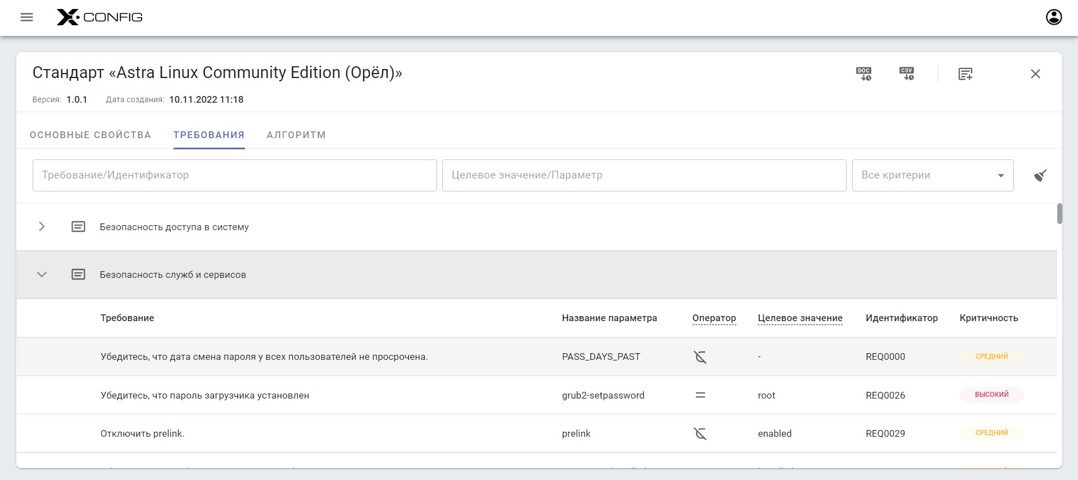The width and height of the screenshot is (1078, 480).
Task: Click the user account icon
Action: pos(1053,17)
